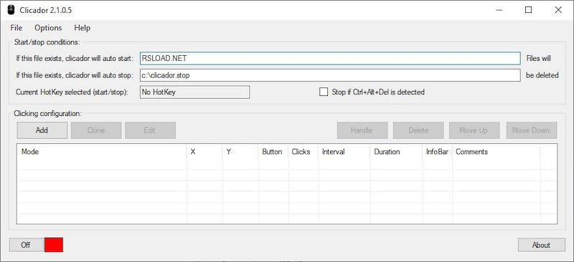Close the Clicador window
This screenshot has height=262, width=574.
558,10
